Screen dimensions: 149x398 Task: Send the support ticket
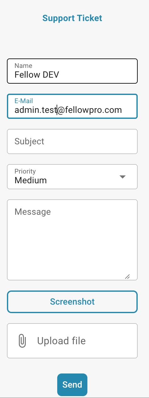[72, 384]
